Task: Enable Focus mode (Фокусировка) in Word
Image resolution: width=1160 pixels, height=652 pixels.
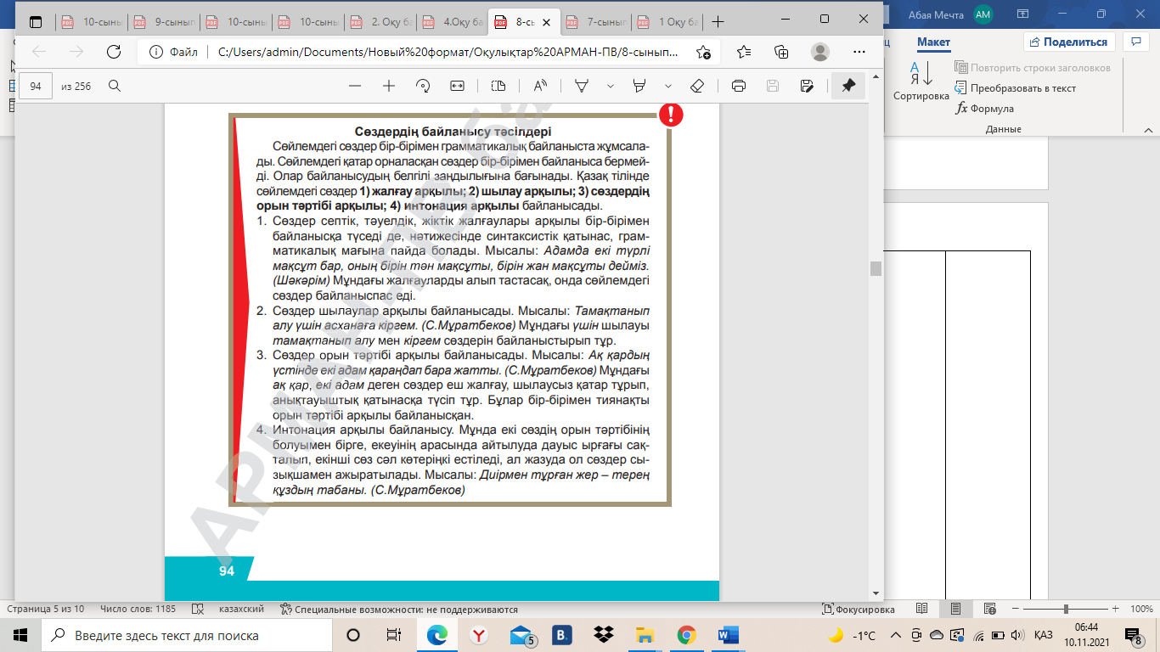Action: tap(859, 610)
